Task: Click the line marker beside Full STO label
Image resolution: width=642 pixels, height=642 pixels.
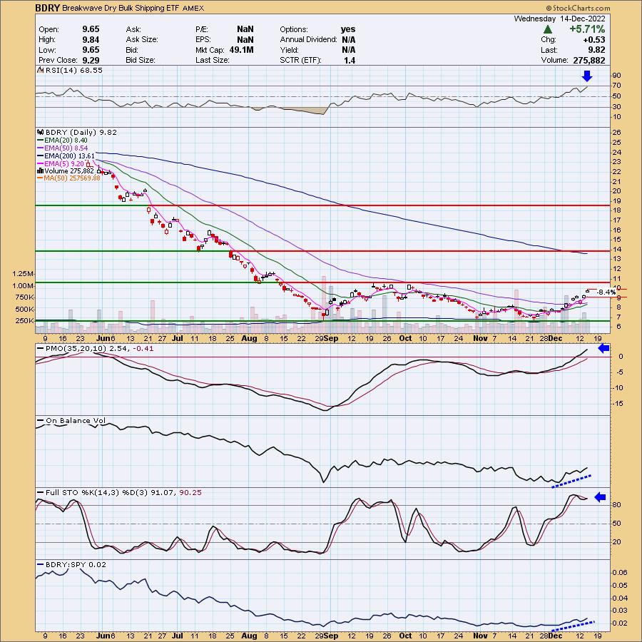Action: 41,492
